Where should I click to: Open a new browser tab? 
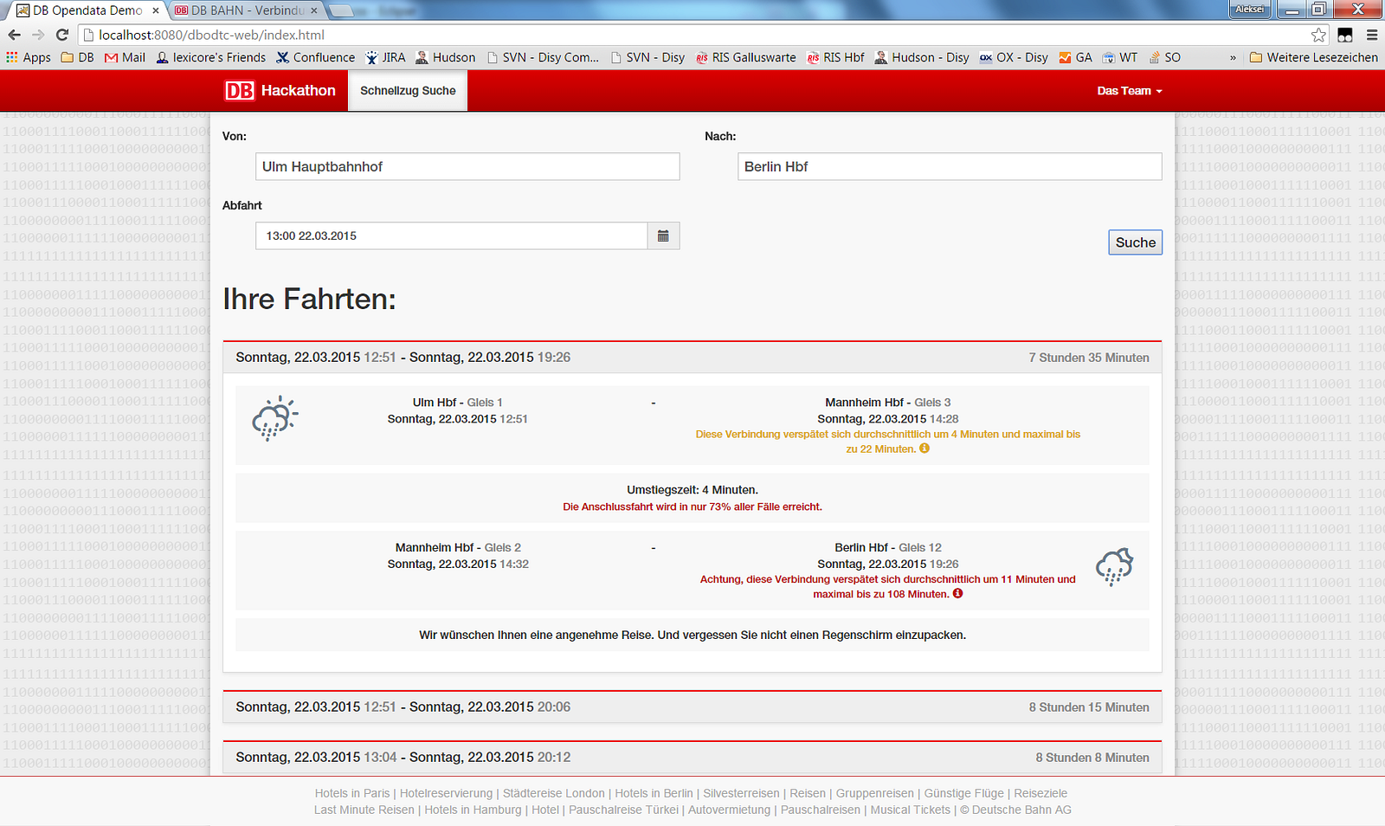coord(342,10)
